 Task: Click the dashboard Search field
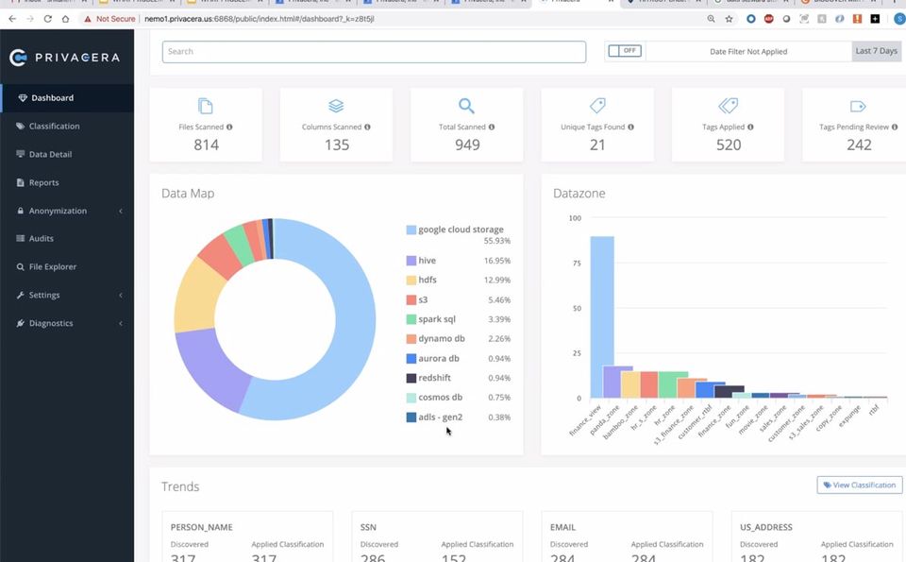374,51
